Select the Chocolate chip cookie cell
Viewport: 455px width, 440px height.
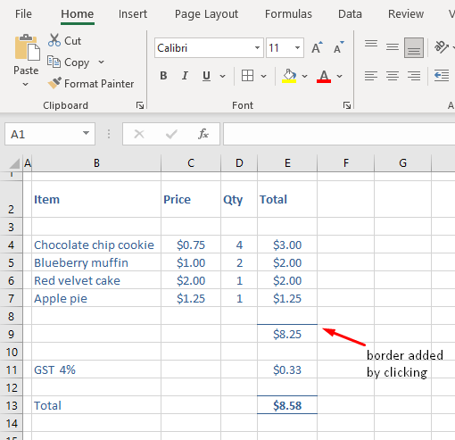click(96, 245)
